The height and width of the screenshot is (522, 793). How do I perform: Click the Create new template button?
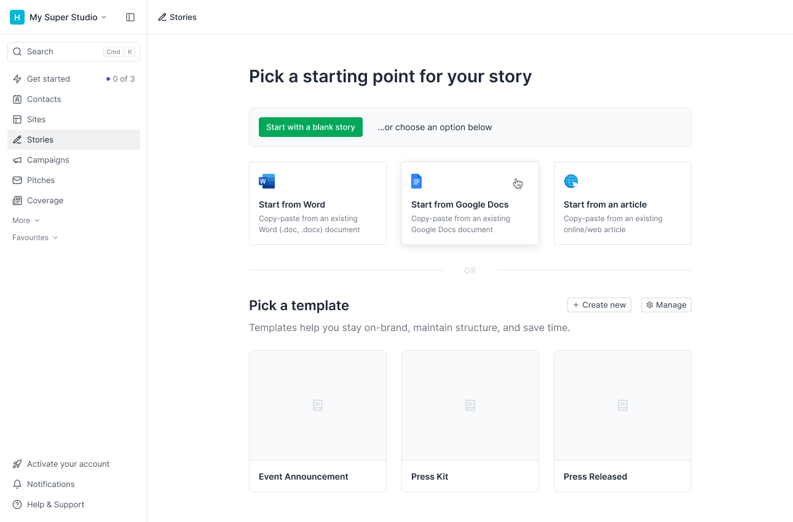pyautogui.click(x=599, y=305)
